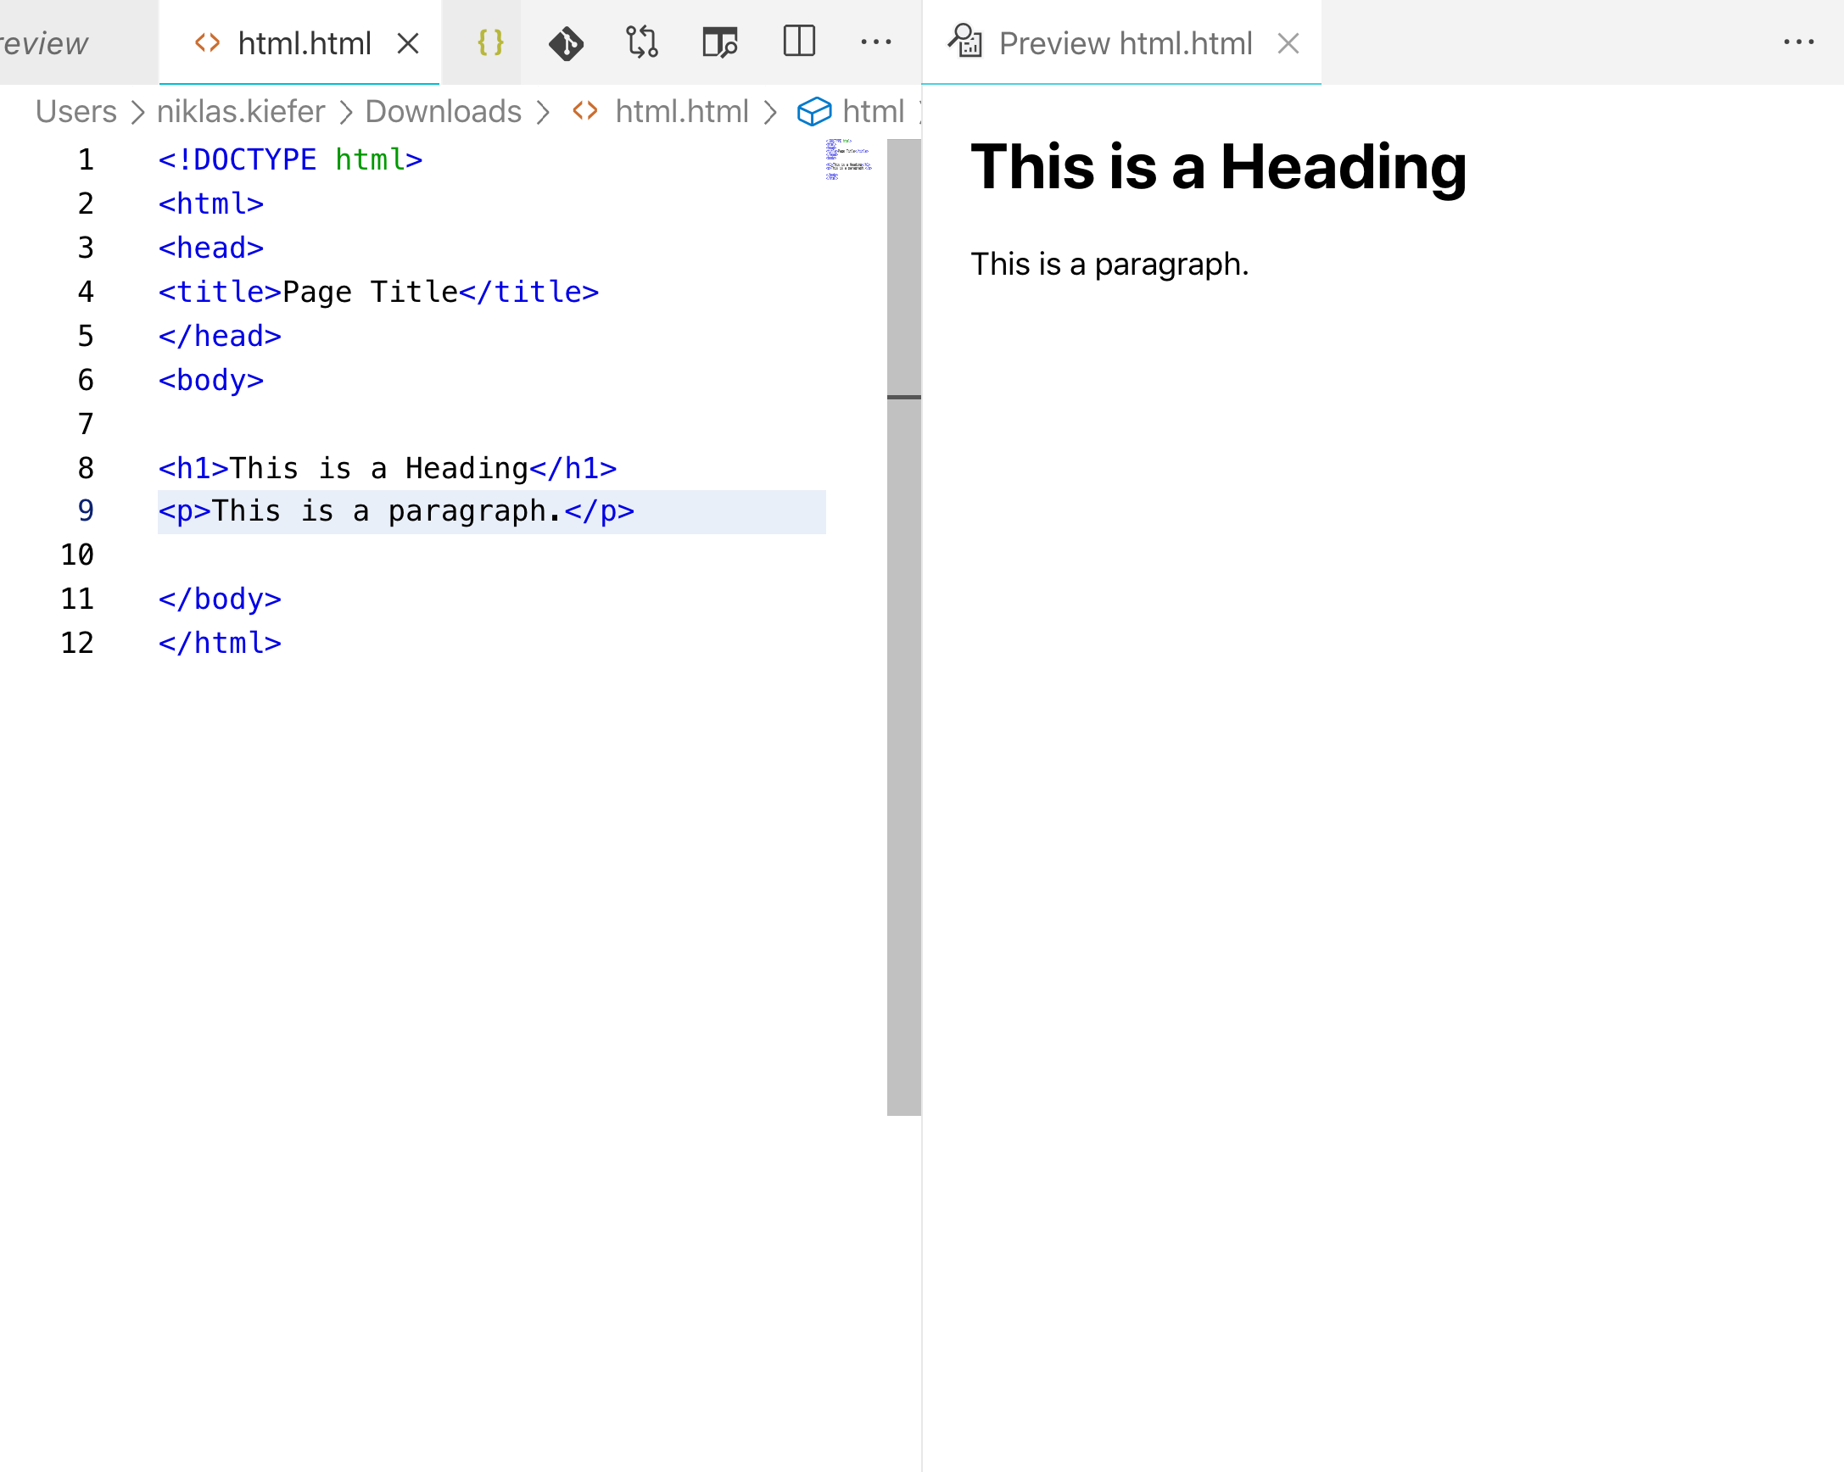Click the split editor right icon

pyautogui.click(x=799, y=42)
